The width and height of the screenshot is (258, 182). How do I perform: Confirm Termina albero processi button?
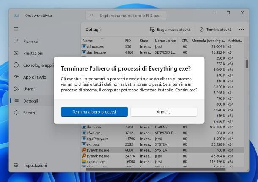(x=94, y=112)
